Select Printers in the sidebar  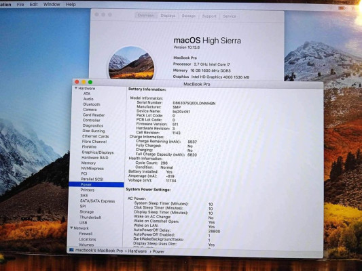(x=87, y=190)
